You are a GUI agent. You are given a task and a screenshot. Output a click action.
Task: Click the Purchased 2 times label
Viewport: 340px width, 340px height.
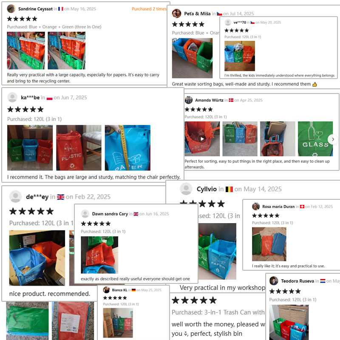(x=149, y=9)
